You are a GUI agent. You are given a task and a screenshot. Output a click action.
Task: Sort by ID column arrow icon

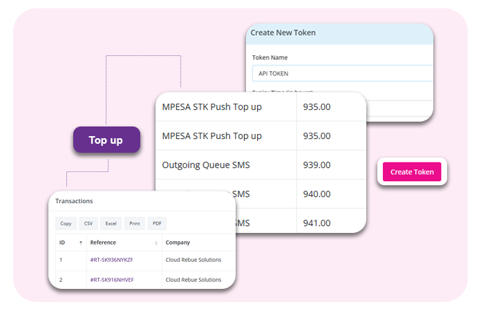click(81, 243)
